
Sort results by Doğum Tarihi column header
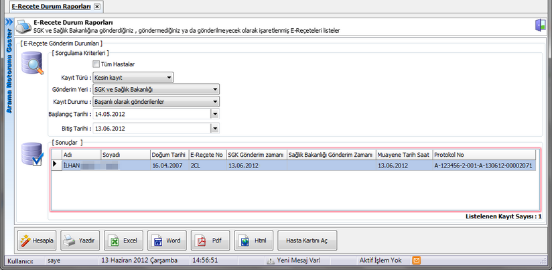click(169, 154)
